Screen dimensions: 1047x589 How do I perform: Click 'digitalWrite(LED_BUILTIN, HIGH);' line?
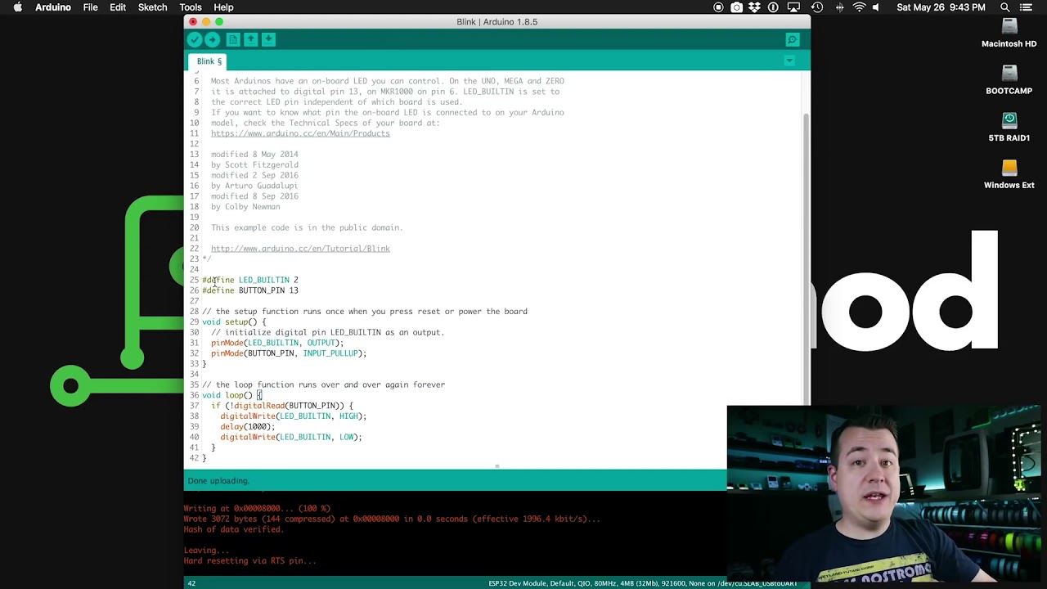point(294,416)
